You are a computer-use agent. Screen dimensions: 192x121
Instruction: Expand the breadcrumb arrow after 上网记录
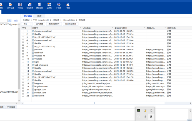point(61,20)
